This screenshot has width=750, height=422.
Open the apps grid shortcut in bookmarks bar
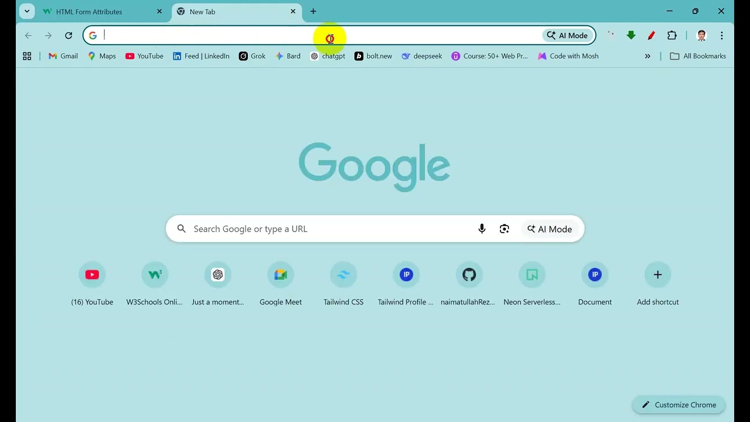pyautogui.click(x=27, y=56)
